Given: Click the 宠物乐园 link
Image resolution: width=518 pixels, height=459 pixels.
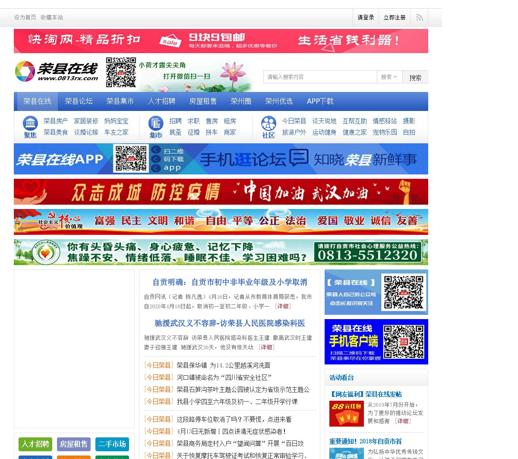Looking at the screenshot, I should coord(385,132).
